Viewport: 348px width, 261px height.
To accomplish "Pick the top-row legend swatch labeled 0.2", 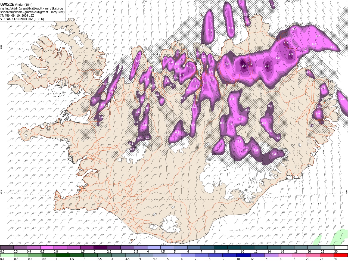I will pyautogui.click(x=7, y=247).
